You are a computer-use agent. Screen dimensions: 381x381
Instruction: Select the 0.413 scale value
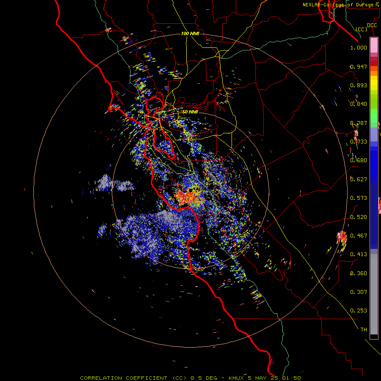click(x=359, y=254)
